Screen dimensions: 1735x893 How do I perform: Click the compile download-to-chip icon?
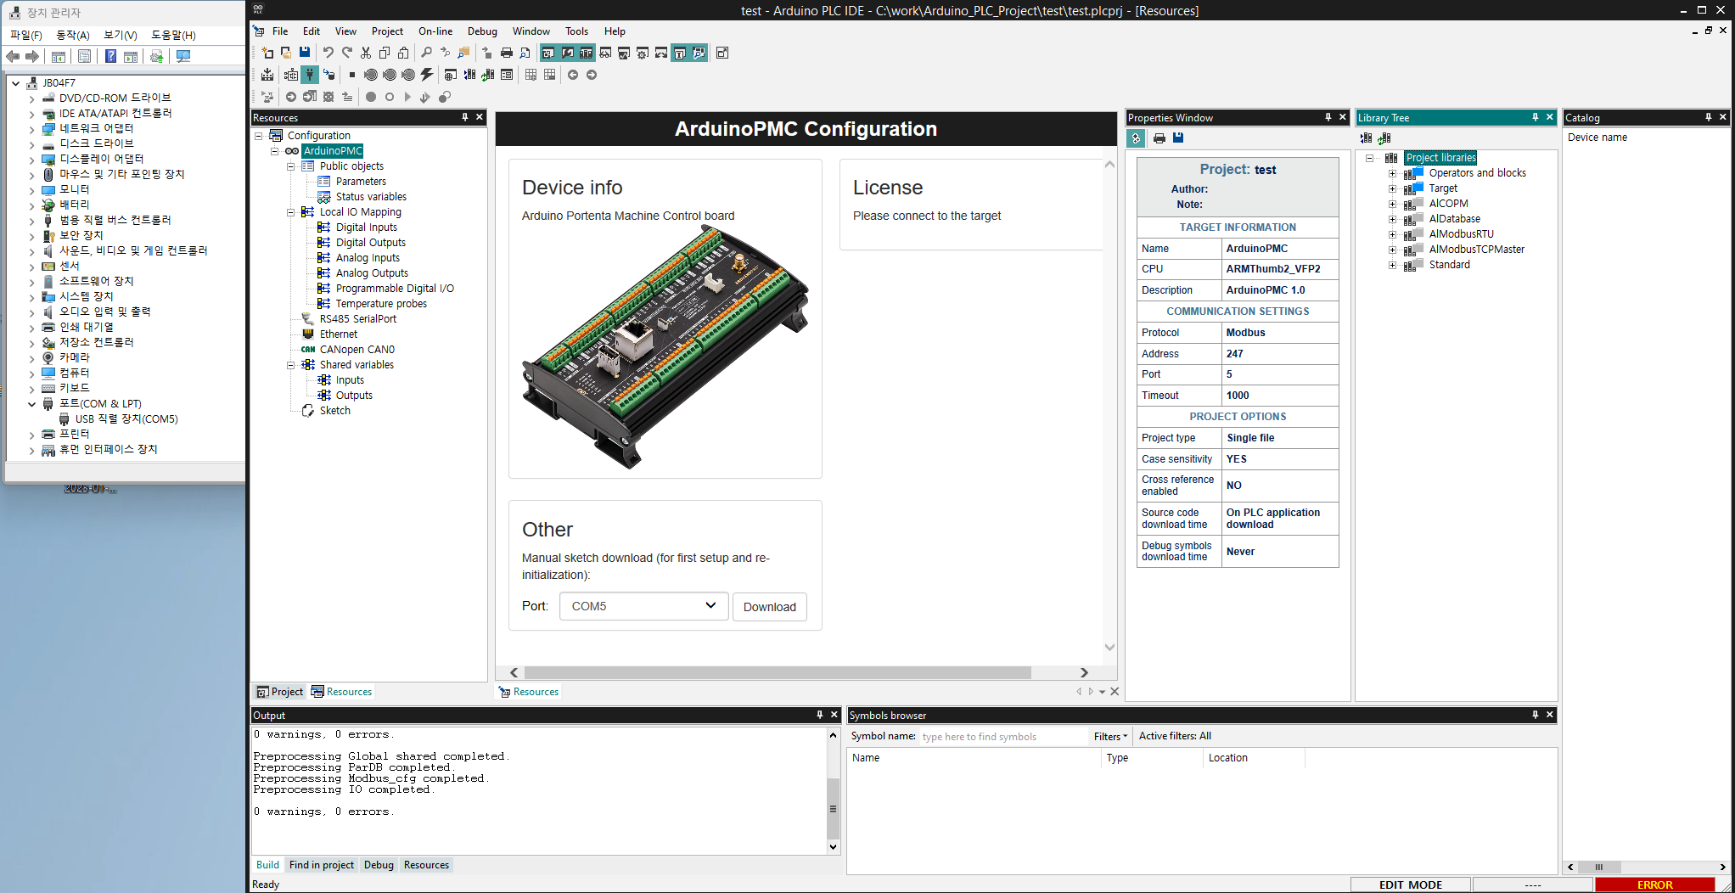tap(267, 75)
